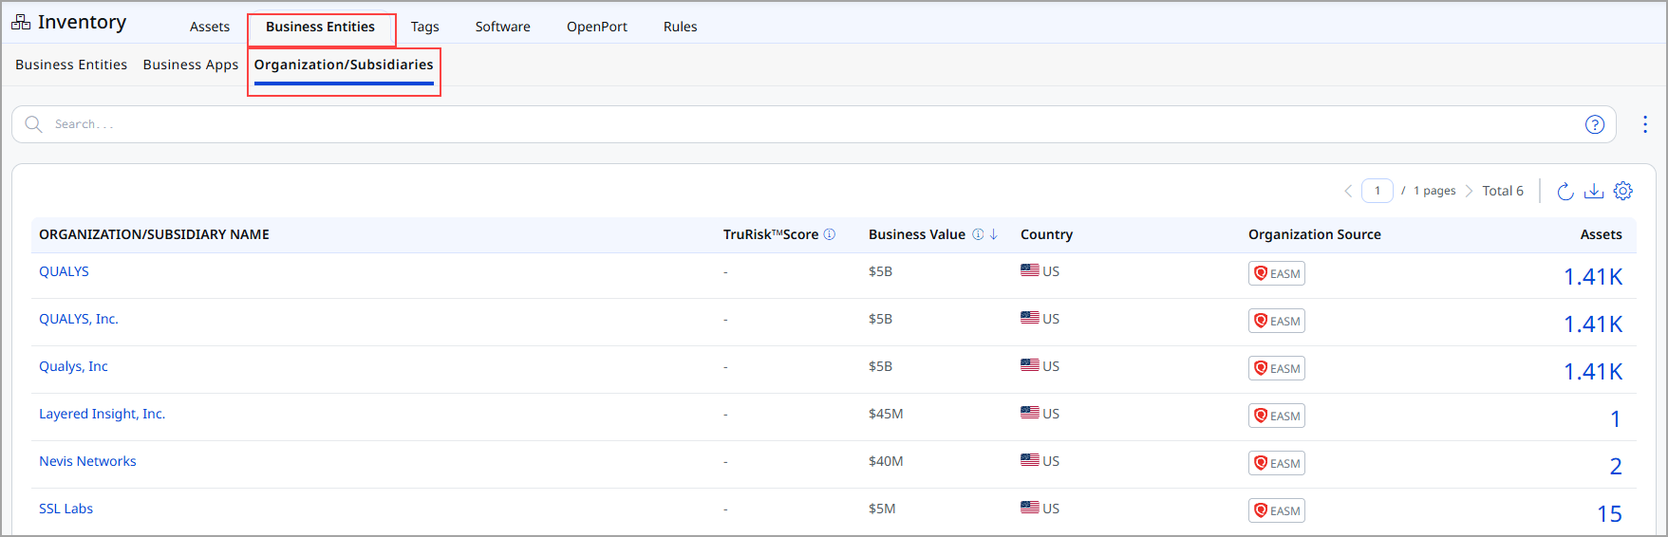Open the Layered Insight, Inc. link
The height and width of the screenshot is (537, 1668).
tap(102, 414)
